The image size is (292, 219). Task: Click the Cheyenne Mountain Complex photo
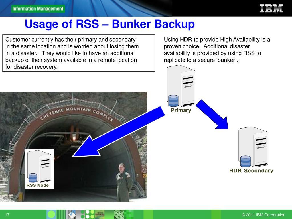pyautogui.click(x=74, y=147)
